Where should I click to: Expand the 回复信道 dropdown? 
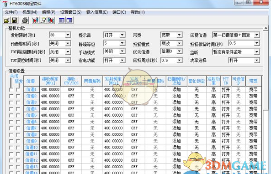coord(257,35)
